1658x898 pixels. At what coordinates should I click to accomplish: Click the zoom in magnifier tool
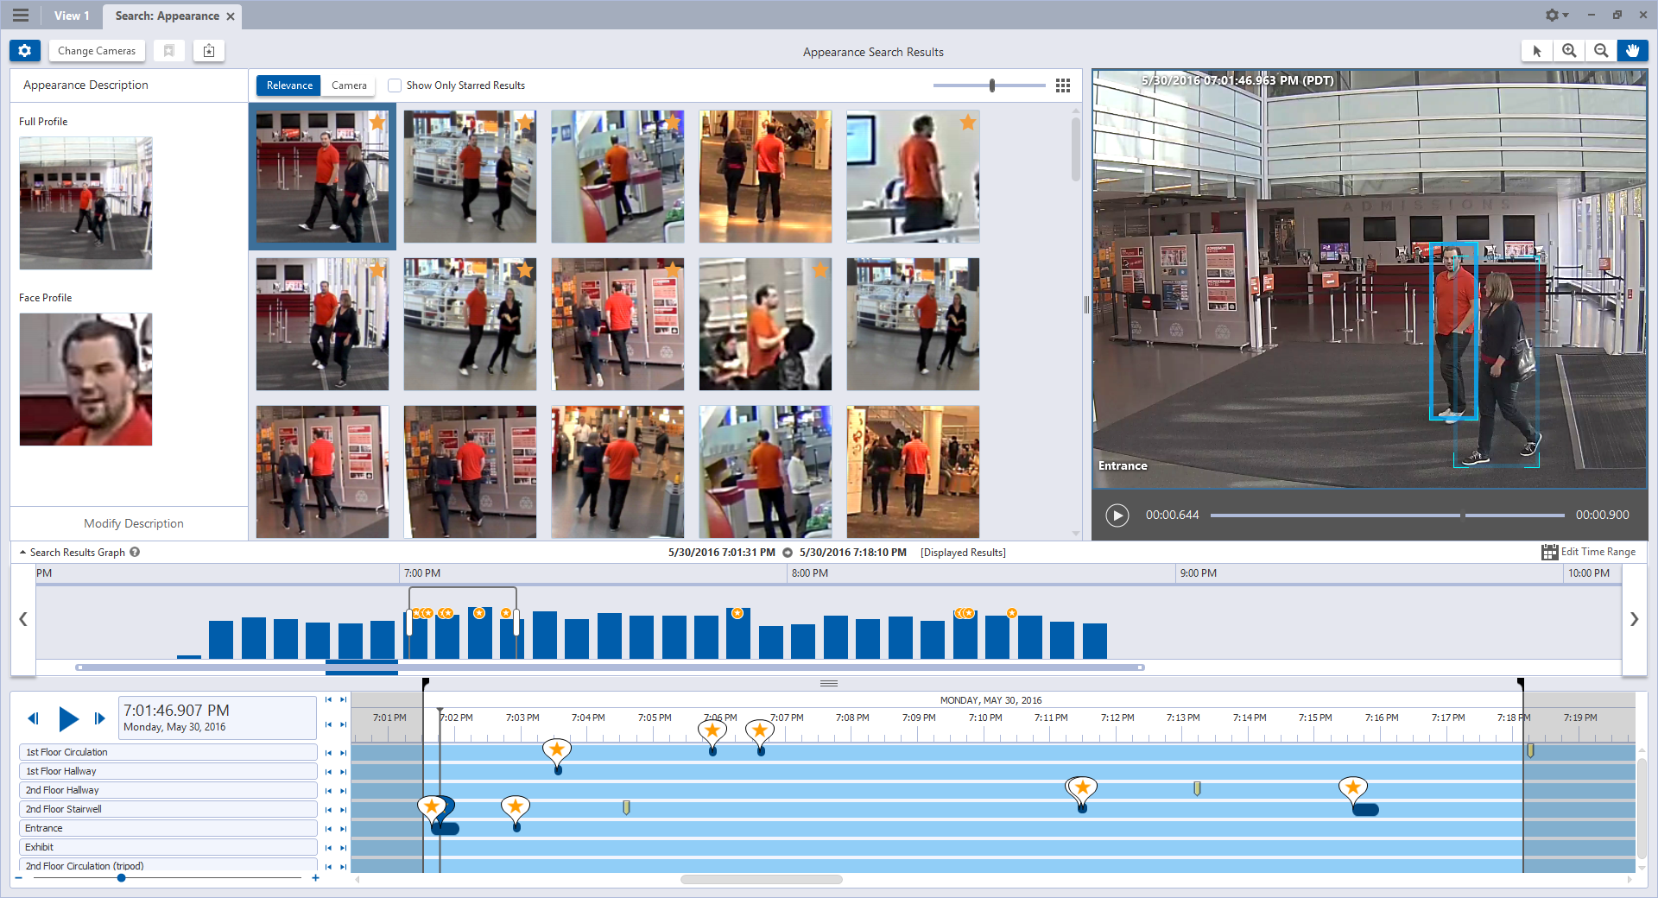coord(1569,51)
